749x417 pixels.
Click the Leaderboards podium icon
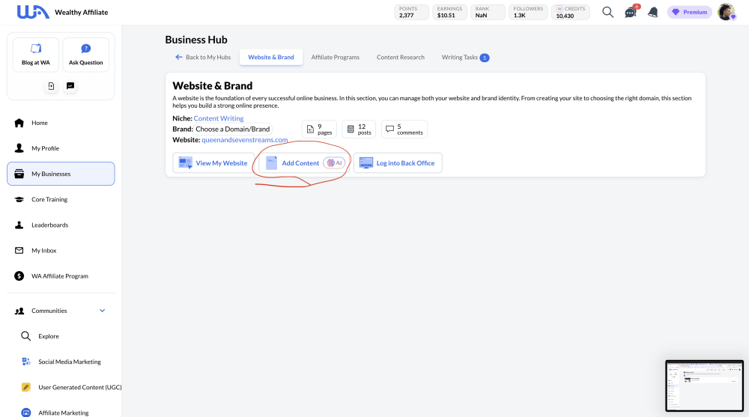[x=19, y=225]
